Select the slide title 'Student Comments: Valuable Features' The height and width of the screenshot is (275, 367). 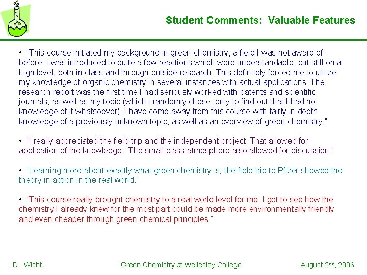coord(260,20)
